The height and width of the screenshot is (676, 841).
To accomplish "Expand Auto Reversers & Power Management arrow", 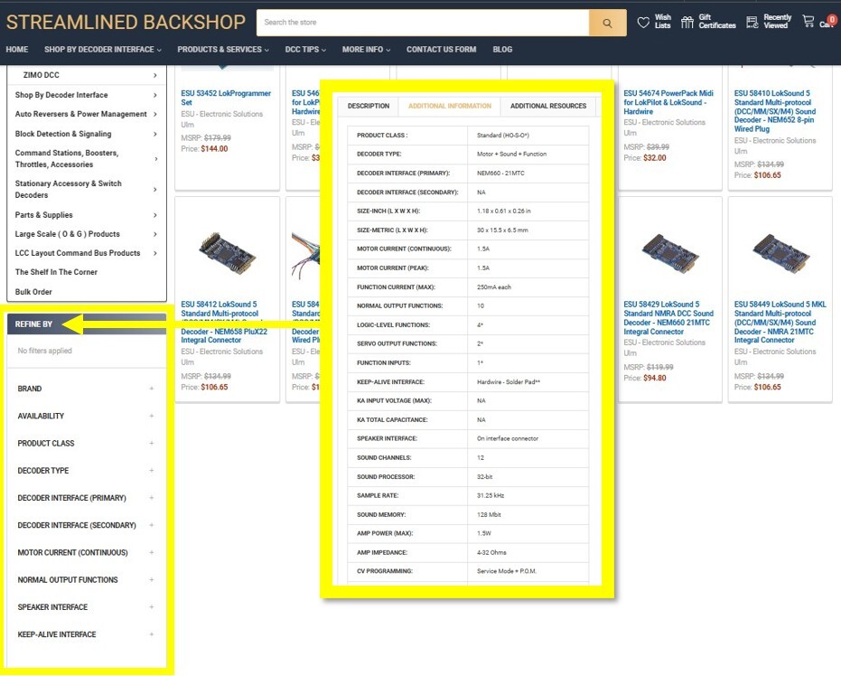I will pos(155,114).
